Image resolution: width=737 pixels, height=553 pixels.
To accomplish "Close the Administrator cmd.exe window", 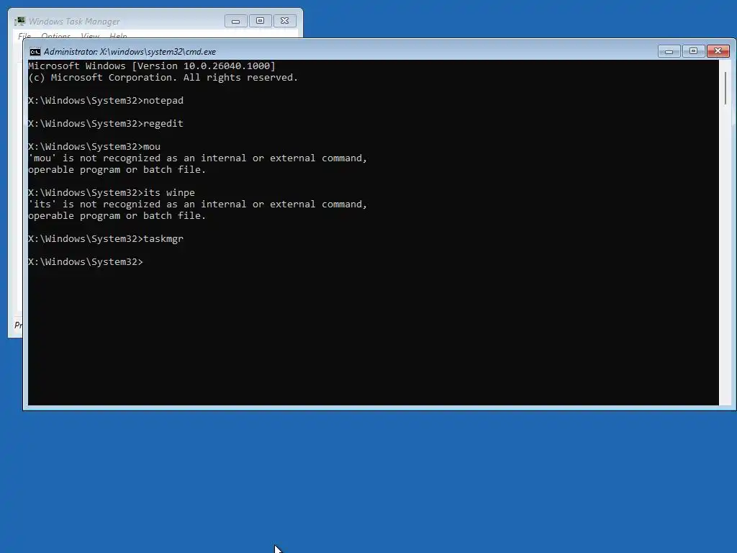I will [x=718, y=51].
